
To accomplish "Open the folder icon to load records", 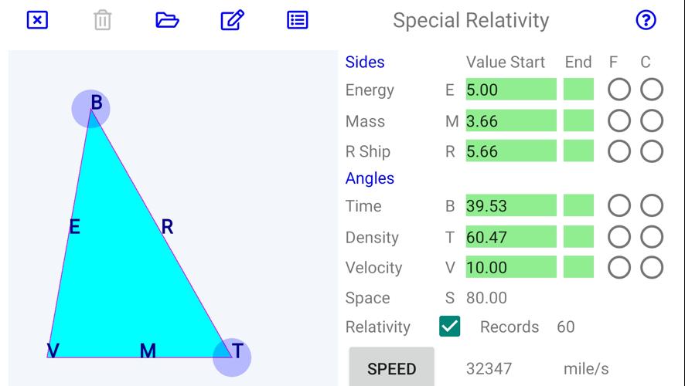I will point(167,20).
